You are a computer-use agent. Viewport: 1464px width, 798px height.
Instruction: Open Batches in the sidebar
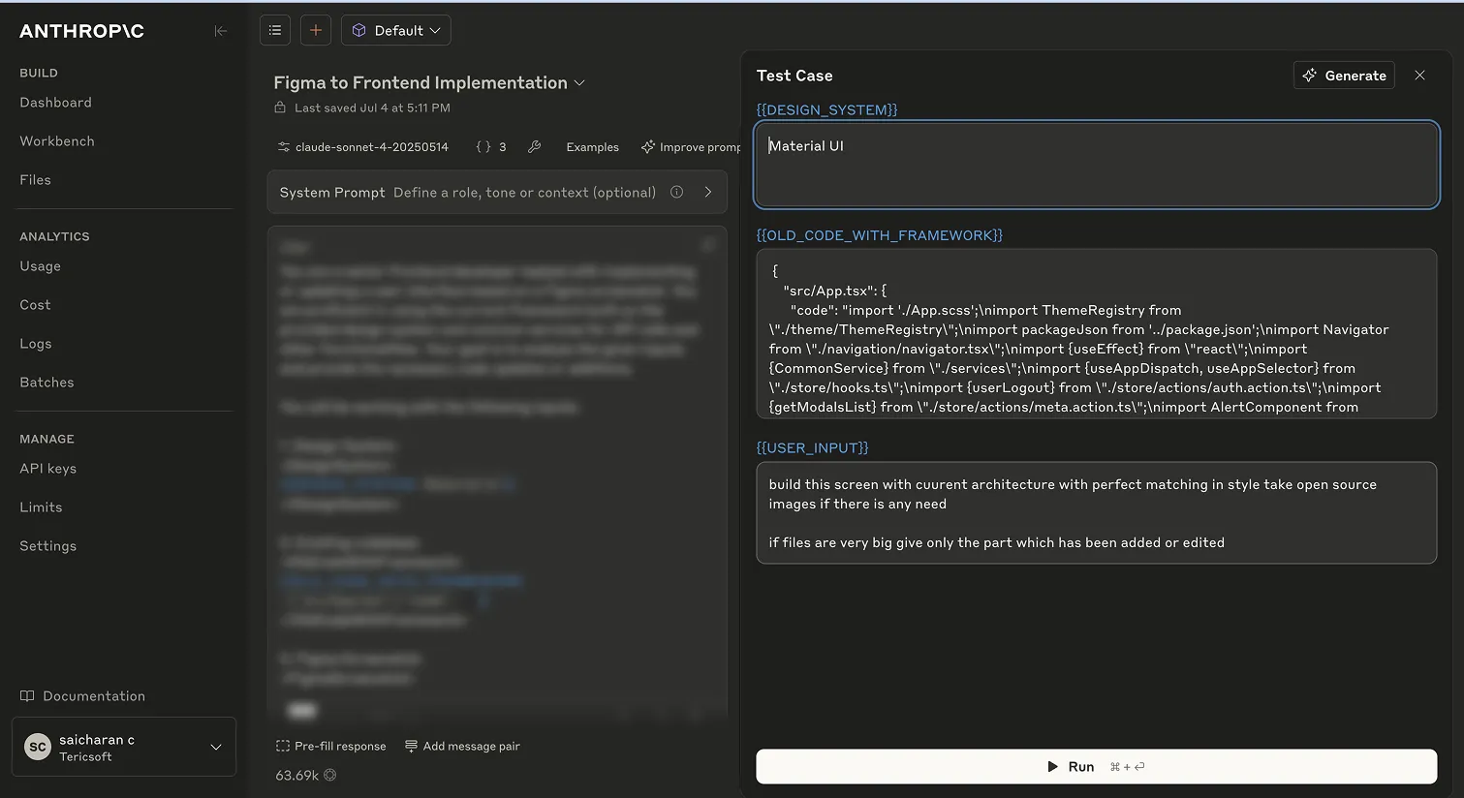[47, 383]
